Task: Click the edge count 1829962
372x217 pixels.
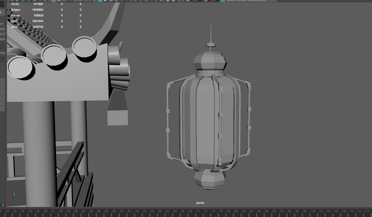Action: coord(38,10)
